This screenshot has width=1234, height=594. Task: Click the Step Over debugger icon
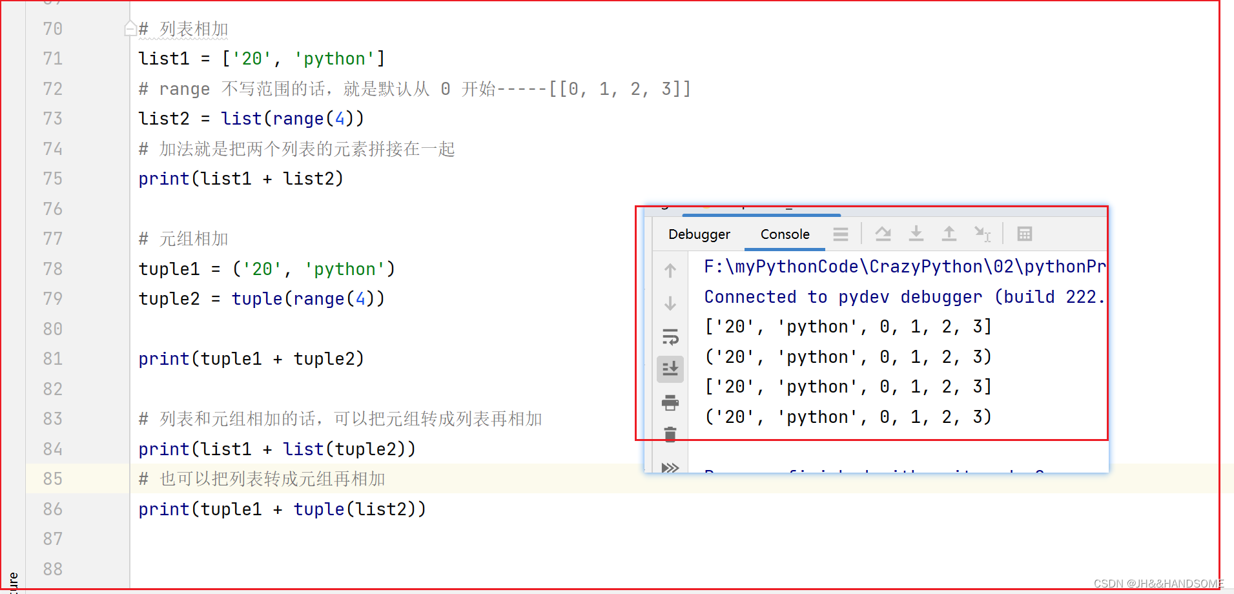[x=883, y=234]
